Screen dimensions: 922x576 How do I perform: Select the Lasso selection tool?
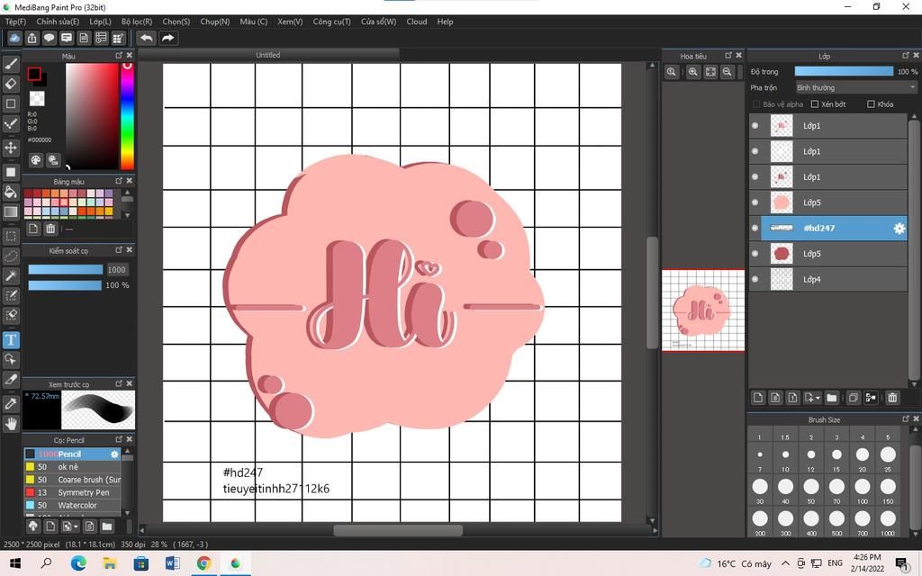(x=11, y=256)
